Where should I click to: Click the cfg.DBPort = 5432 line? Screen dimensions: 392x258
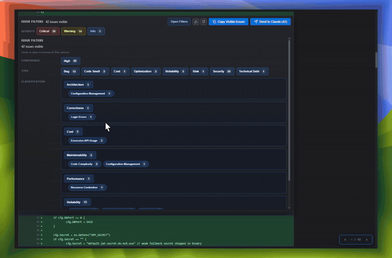pos(79,222)
